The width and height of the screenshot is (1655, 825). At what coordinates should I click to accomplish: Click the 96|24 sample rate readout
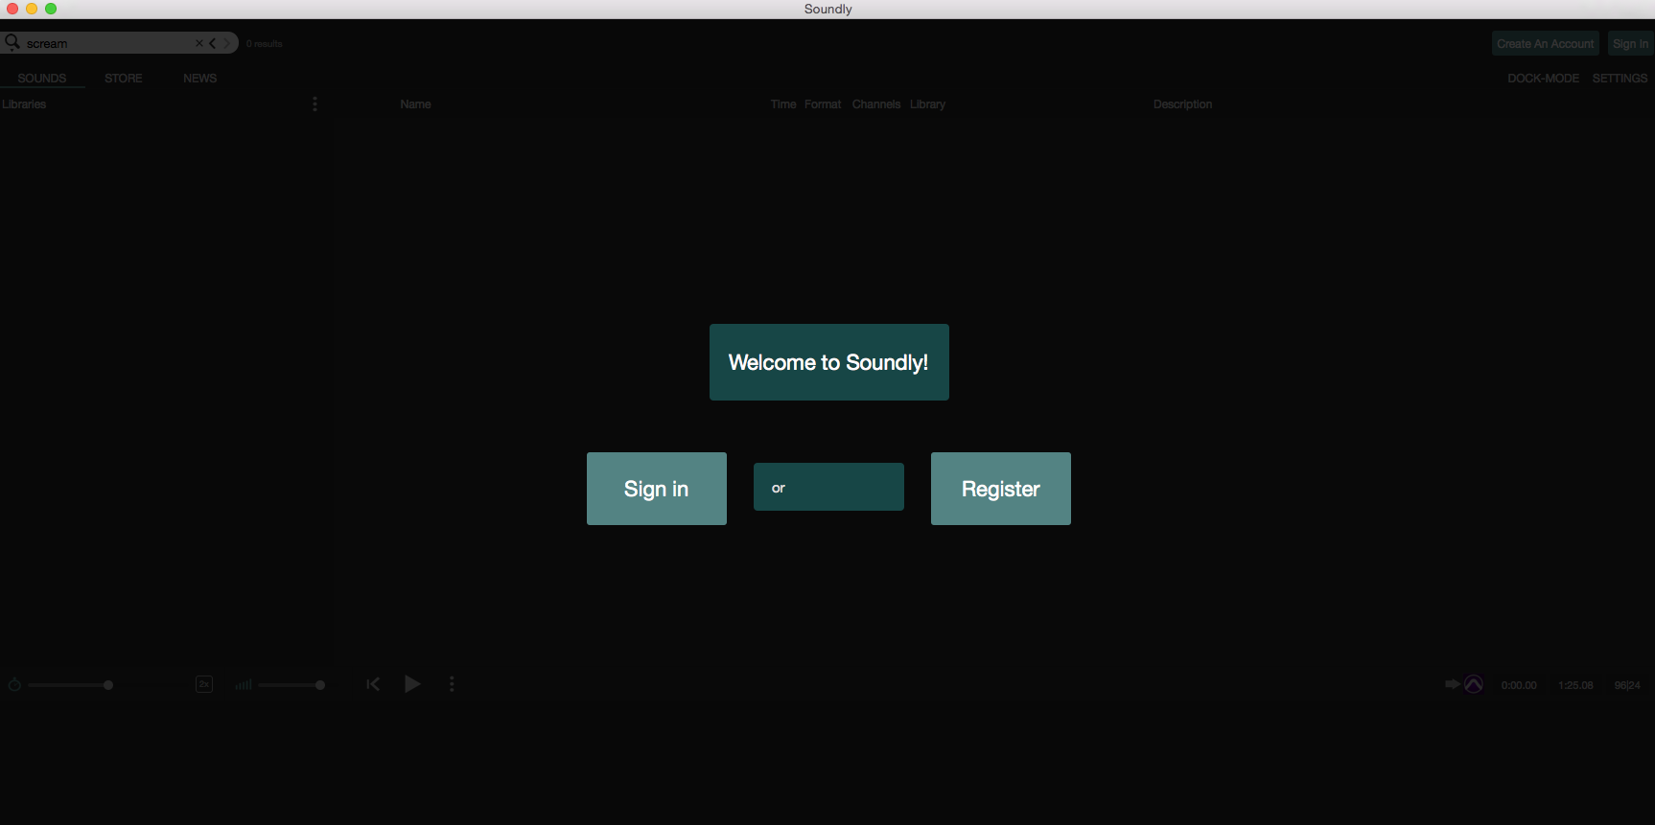[x=1627, y=685]
